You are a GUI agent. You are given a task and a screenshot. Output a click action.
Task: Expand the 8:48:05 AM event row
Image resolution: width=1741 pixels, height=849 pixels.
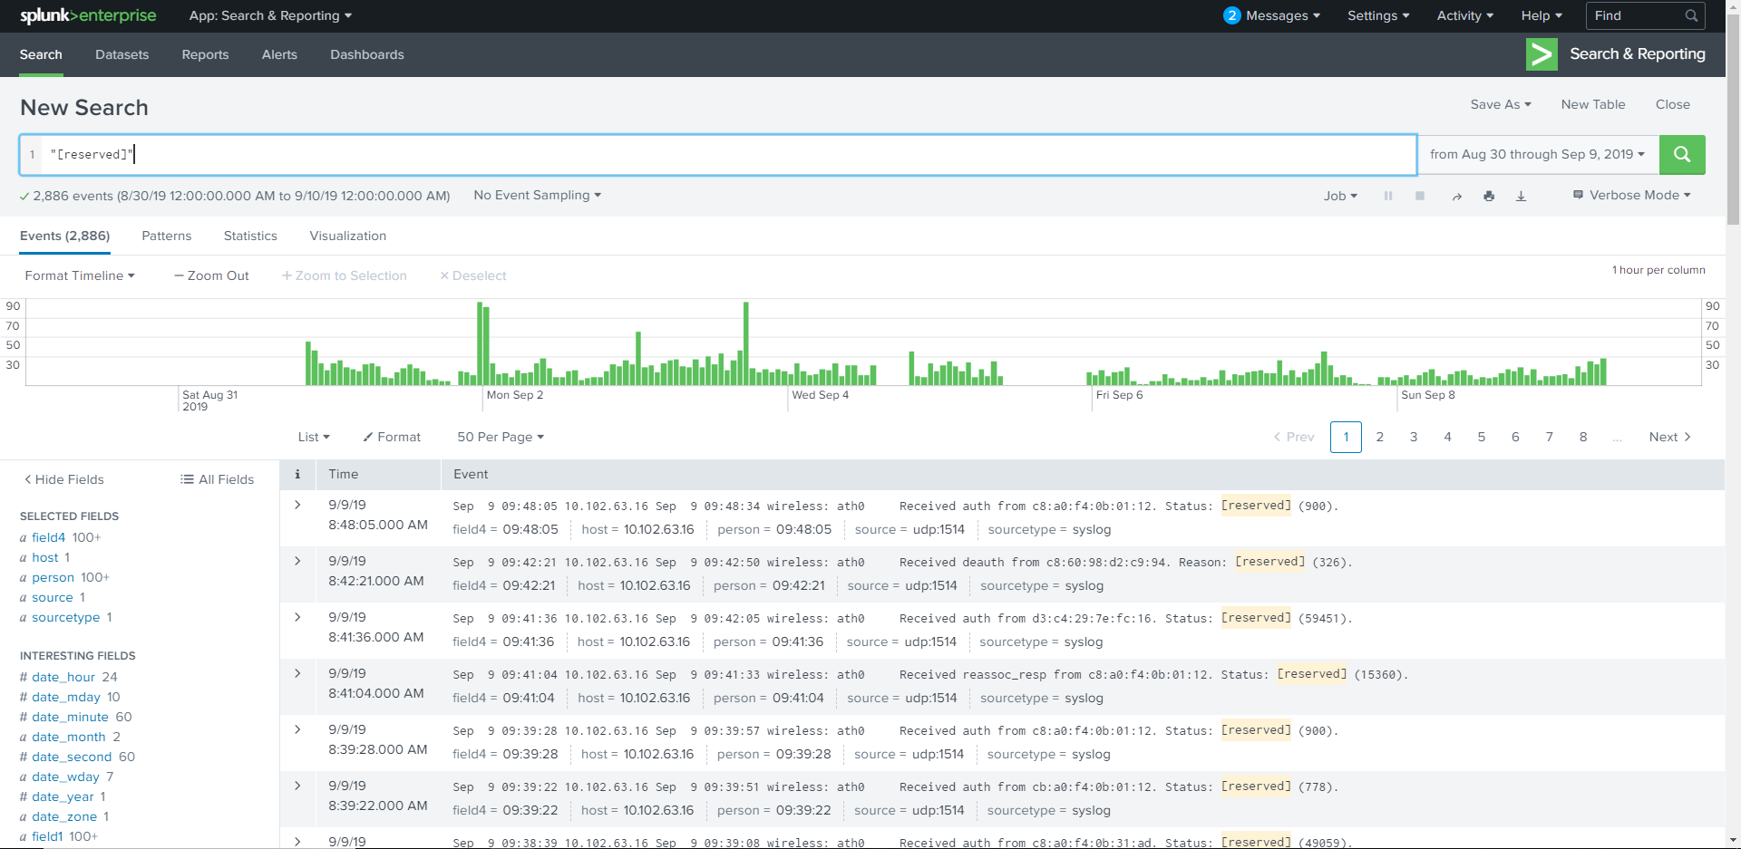click(x=297, y=505)
